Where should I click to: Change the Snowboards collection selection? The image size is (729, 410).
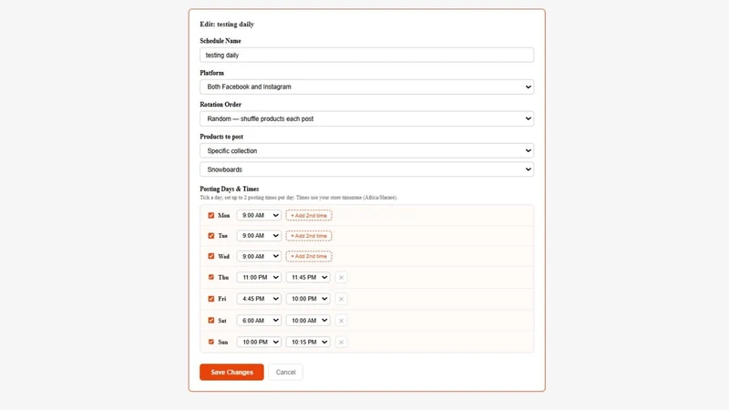click(x=367, y=169)
